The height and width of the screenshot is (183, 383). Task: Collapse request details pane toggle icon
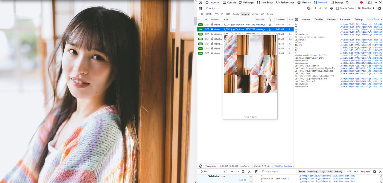click(x=297, y=19)
